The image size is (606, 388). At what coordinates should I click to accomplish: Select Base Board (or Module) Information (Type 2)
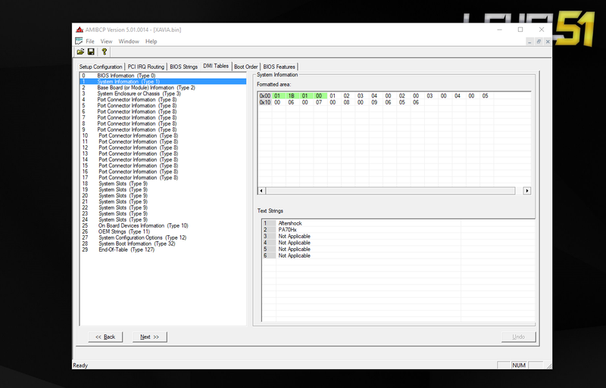[x=163, y=88]
